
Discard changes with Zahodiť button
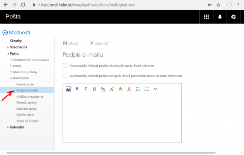(99, 43)
